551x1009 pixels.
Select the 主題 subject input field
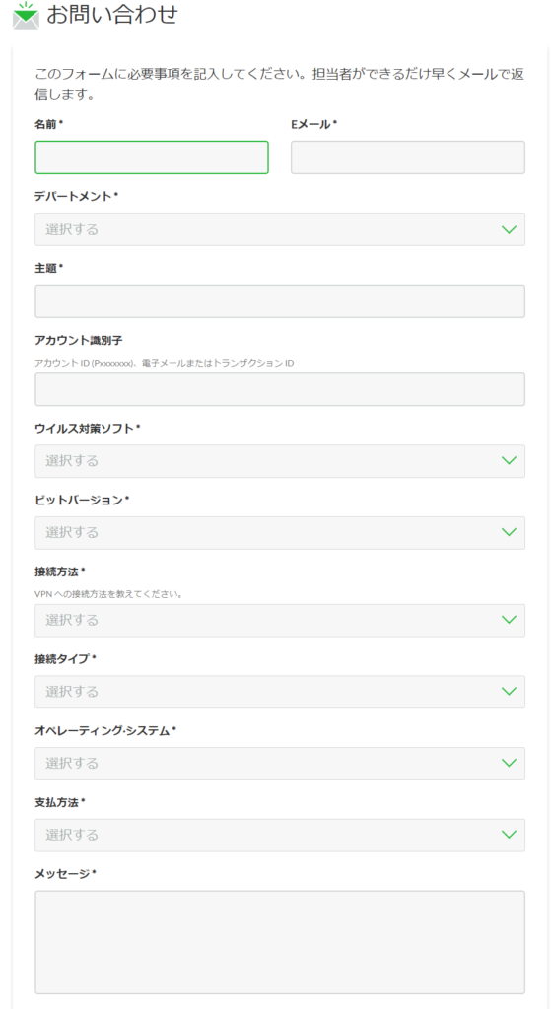pyautogui.click(x=280, y=302)
